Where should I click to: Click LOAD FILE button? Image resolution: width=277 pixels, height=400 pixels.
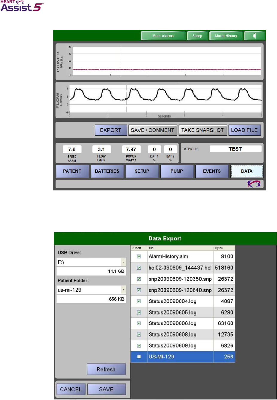[x=244, y=130]
